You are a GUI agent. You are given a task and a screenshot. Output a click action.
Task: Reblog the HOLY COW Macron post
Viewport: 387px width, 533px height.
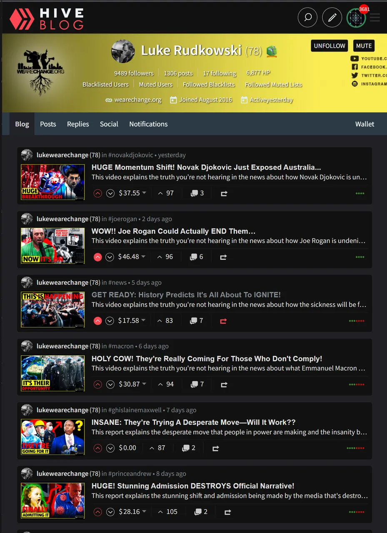pos(224,385)
